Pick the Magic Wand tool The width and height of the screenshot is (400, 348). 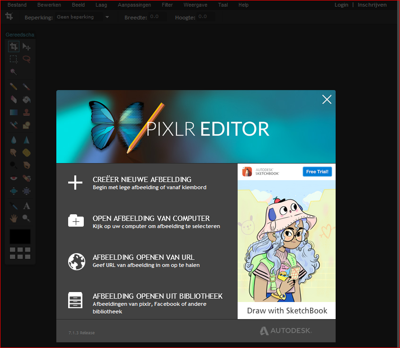(x=14, y=72)
